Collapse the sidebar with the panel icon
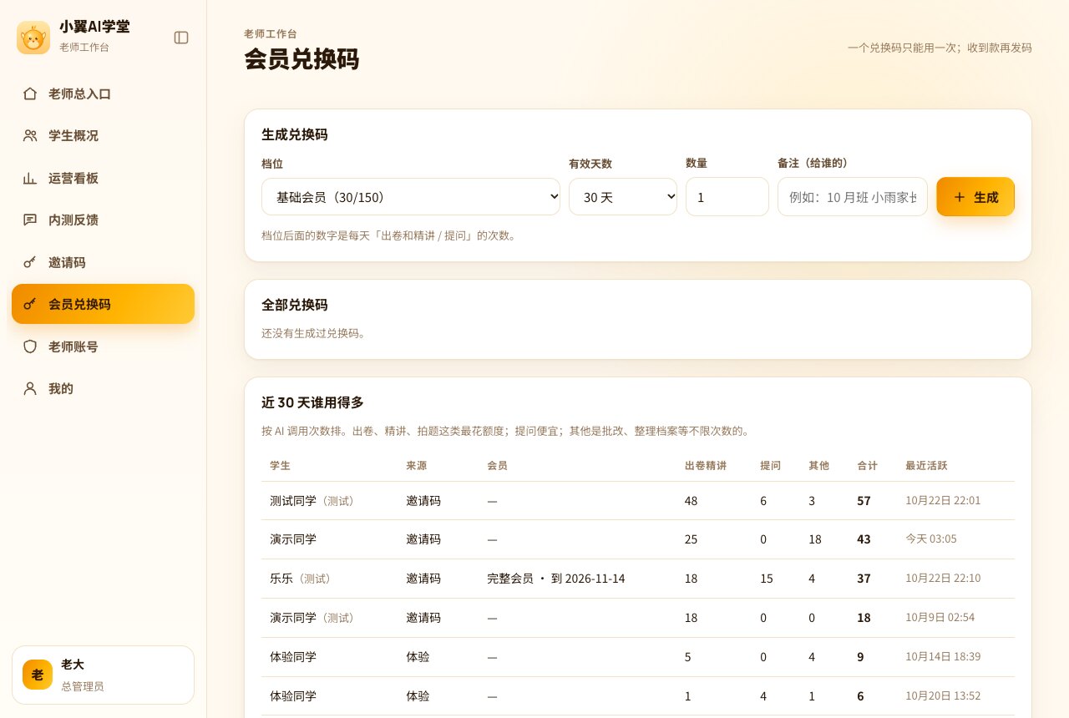Image resolution: width=1069 pixels, height=718 pixels. (x=181, y=38)
